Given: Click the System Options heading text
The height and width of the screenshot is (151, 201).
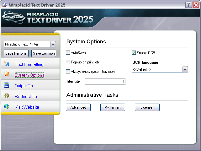Looking at the screenshot, I should (x=86, y=41).
